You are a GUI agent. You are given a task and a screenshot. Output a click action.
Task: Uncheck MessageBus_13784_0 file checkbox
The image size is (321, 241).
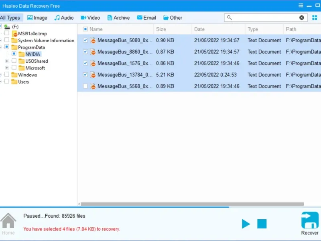click(85, 75)
